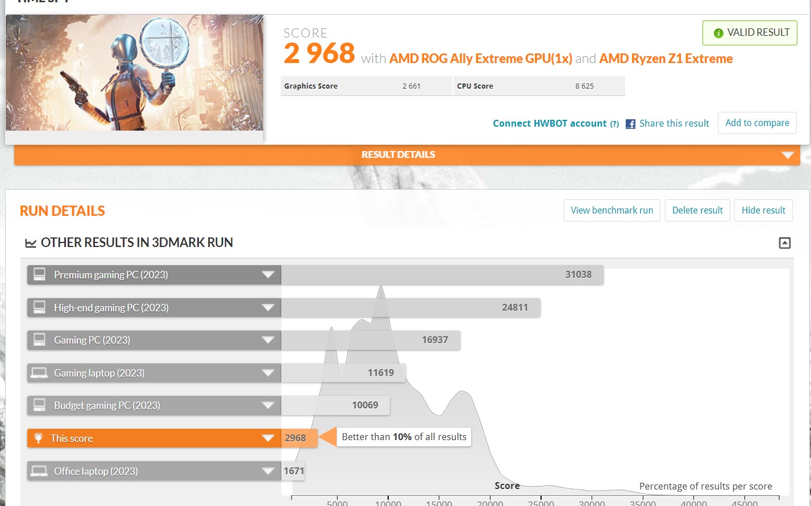The image size is (811, 506).
Task: Click the laptop icon beside Gaming laptop
Action: [39, 373]
